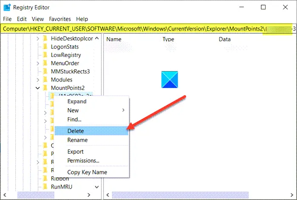
Task: Open the Favorites menu
Action: (60, 19)
